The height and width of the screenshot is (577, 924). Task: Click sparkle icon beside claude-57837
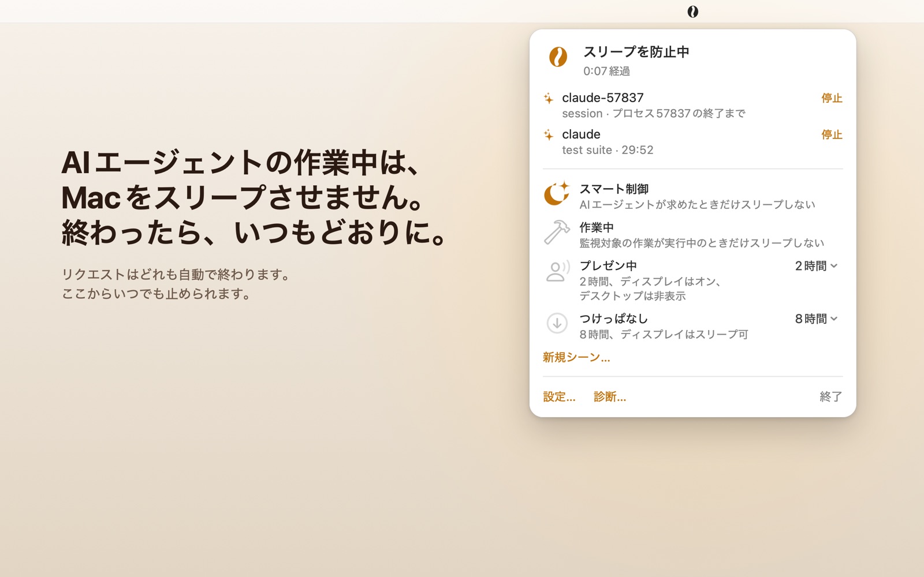tap(549, 99)
